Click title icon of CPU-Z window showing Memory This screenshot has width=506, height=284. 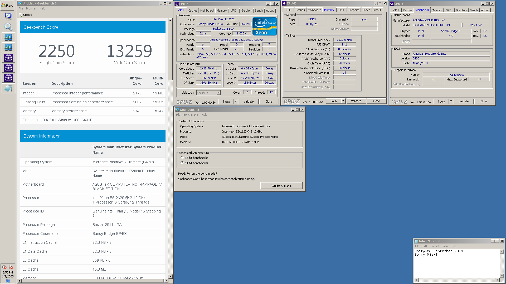pos(284,3)
